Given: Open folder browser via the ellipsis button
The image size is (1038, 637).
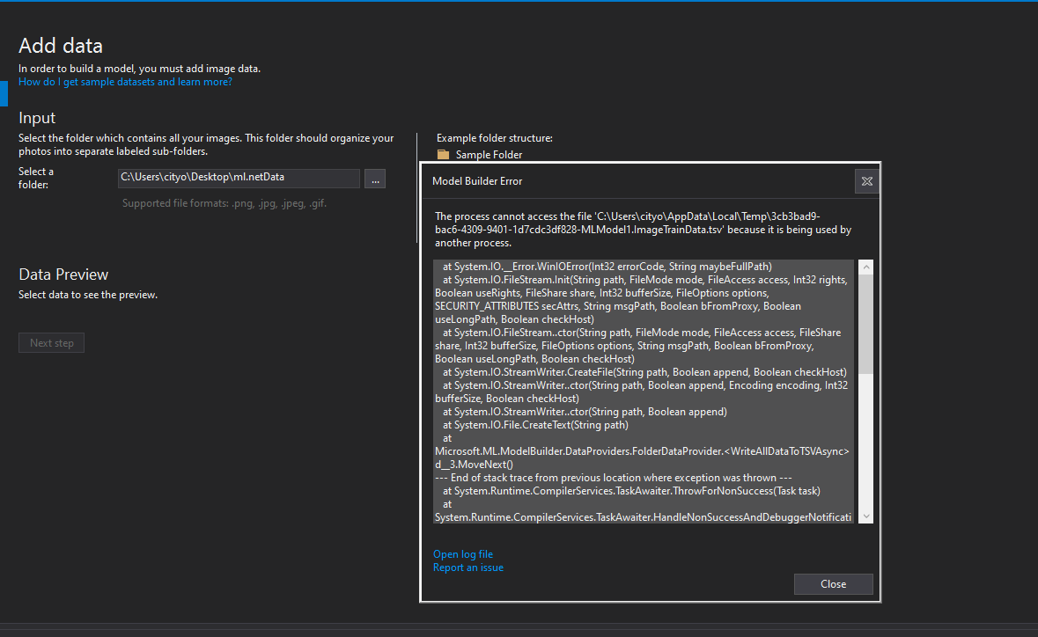Looking at the screenshot, I should point(375,178).
